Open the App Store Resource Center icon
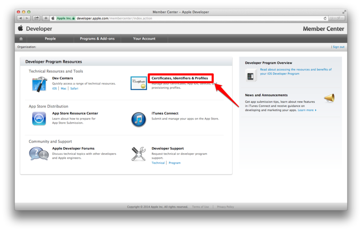The width and height of the screenshot is (362, 231). tap(39, 119)
